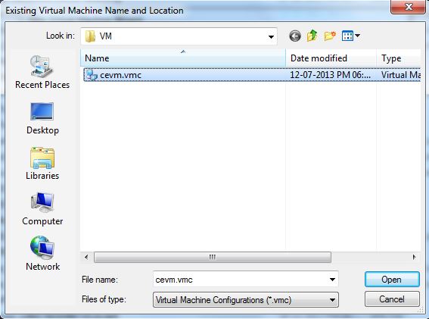Open Computer in places bar
Viewport: 429px width, 319px height.
click(x=42, y=209)
